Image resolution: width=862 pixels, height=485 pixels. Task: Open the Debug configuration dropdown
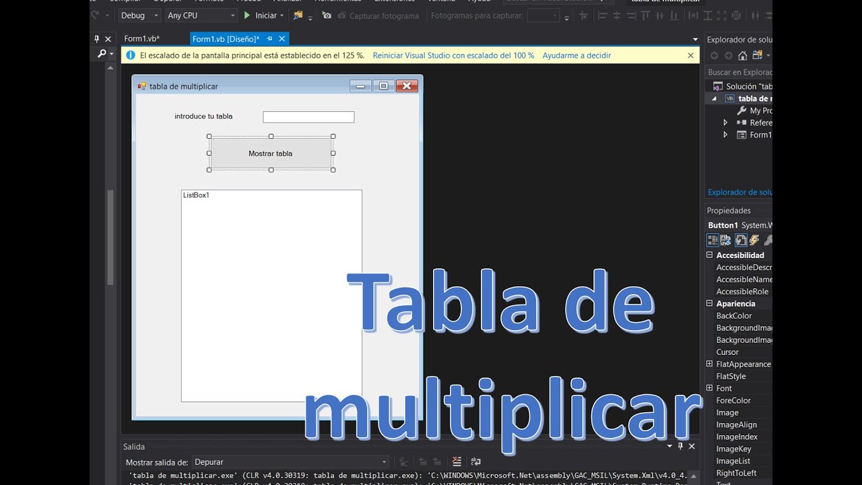139,15
